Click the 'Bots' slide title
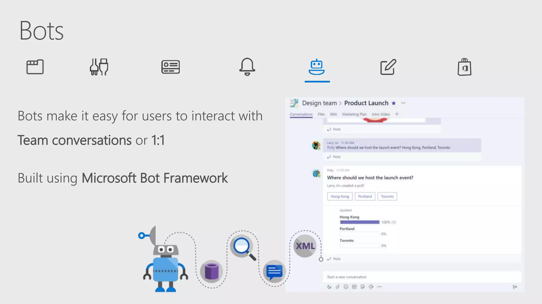542x304 pixels. point(42,31)
